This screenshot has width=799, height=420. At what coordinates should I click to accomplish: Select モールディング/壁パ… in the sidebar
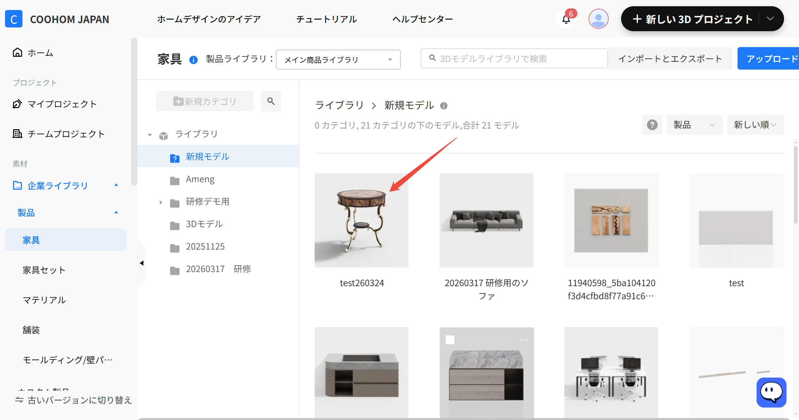tap(68, 360)
